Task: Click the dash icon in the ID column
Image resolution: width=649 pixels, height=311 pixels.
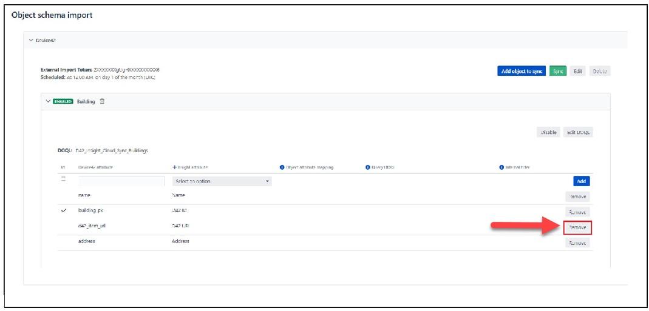Action: coord(63,179)
